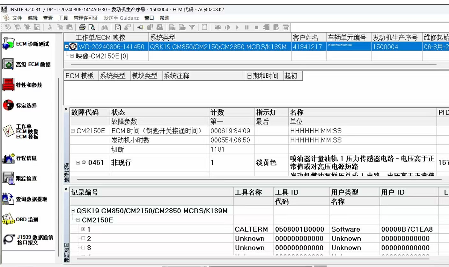Open the 窗口 menu

tap(149, 18)
